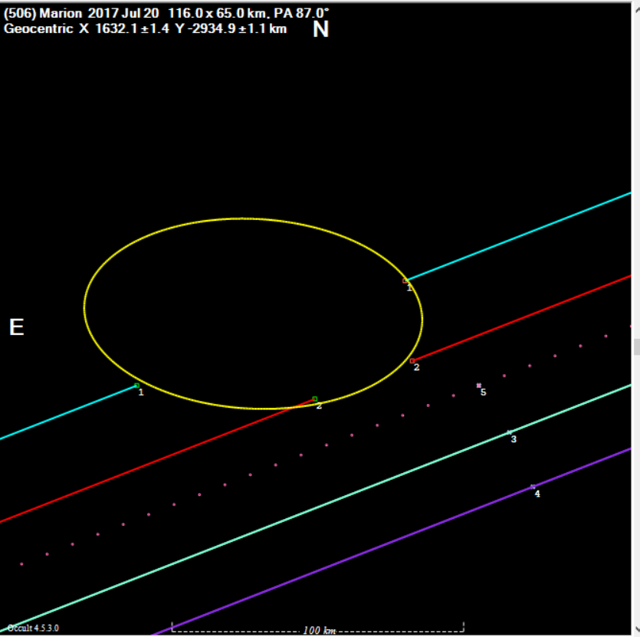Click the 'PA 87.0°' text
Viewport: 640px width, 637px height.
pos(301,13)
